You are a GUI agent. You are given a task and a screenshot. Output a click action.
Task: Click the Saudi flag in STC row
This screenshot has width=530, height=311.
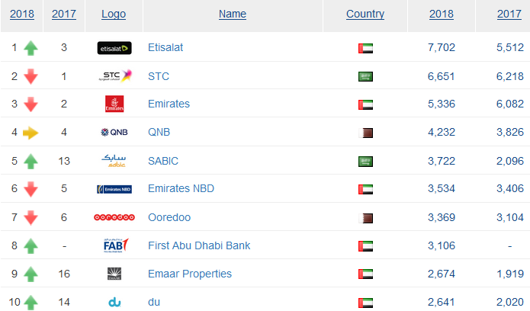coord(365,76)
